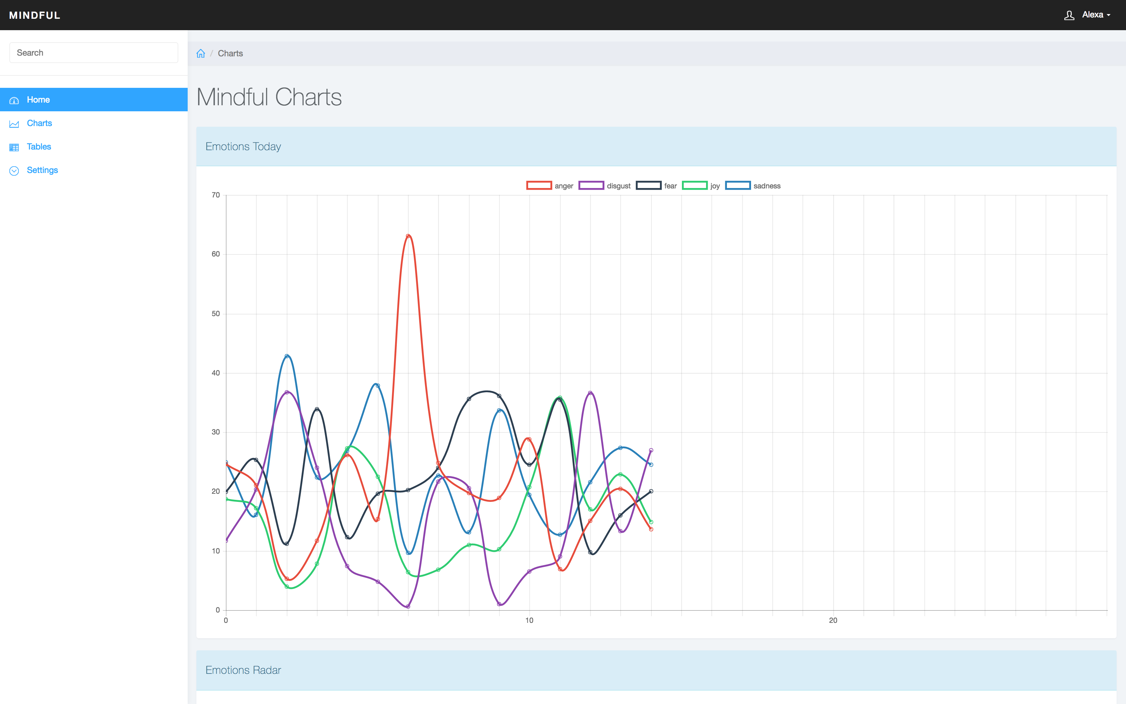Hide the fear dataset legend item

pos(648,186)
